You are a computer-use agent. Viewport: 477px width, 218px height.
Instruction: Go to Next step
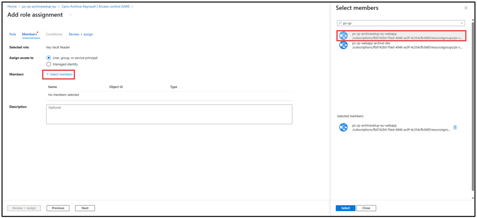coord(85,208)
